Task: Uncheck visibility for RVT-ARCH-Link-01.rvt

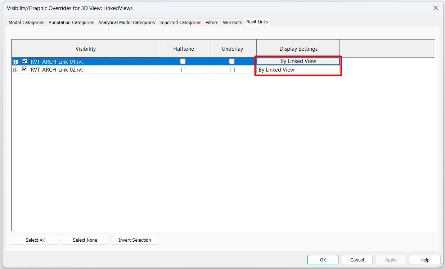Action: [25, 61]
